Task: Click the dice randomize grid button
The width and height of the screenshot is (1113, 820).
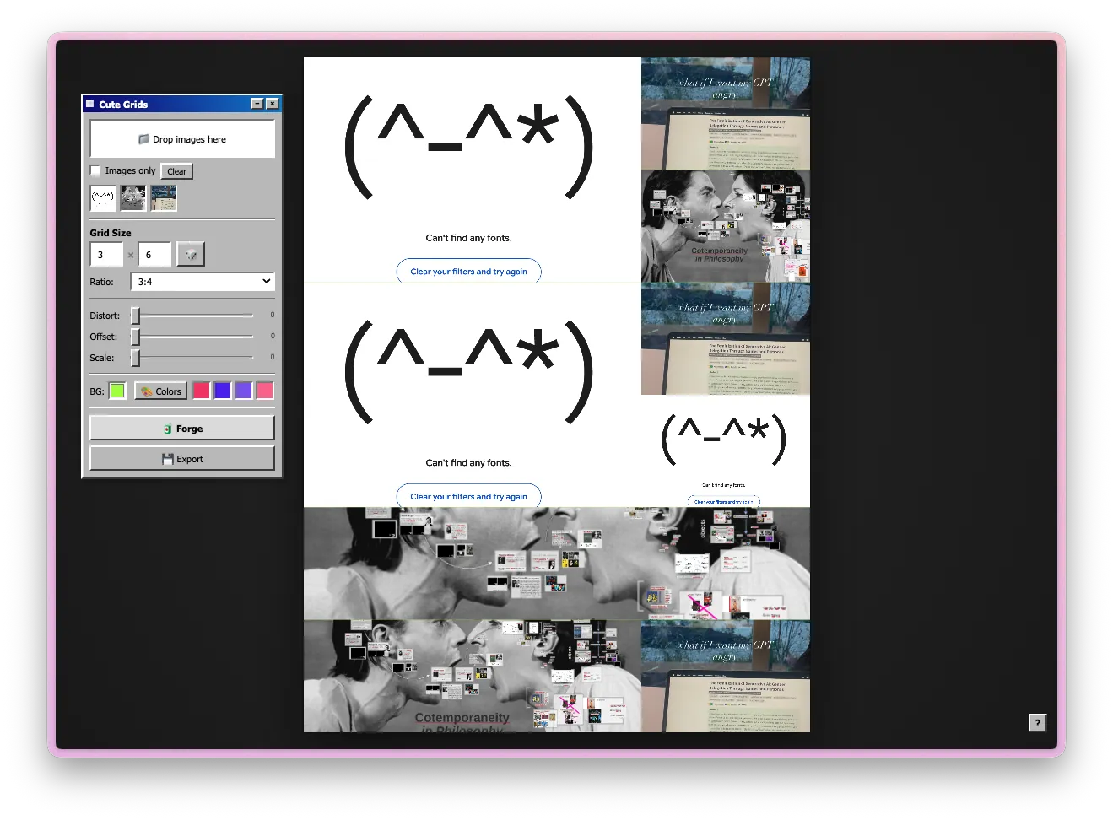Action: point(191,254)
